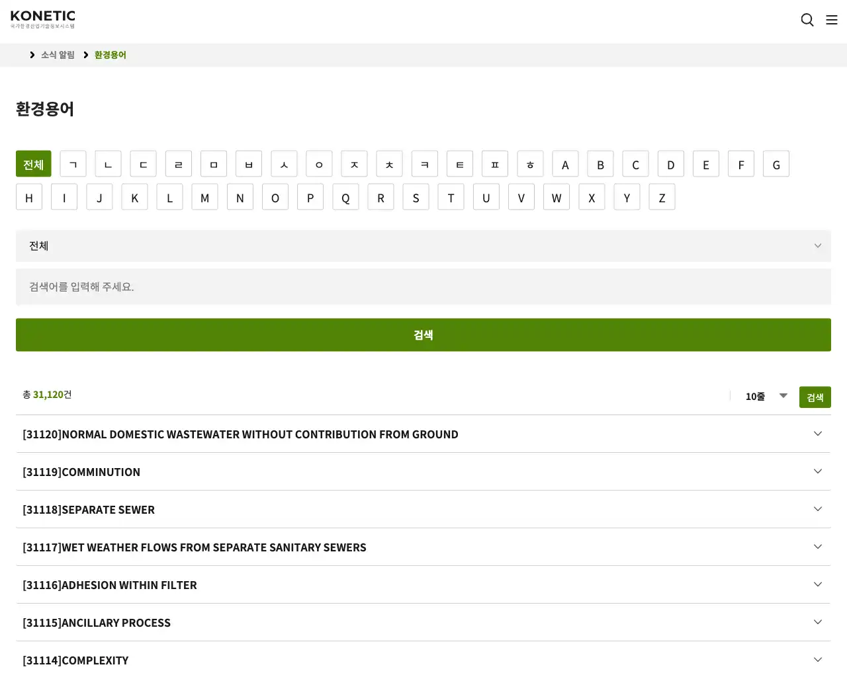
Task: Filter terms by ㅈ
Action: (x=354, y=164)
